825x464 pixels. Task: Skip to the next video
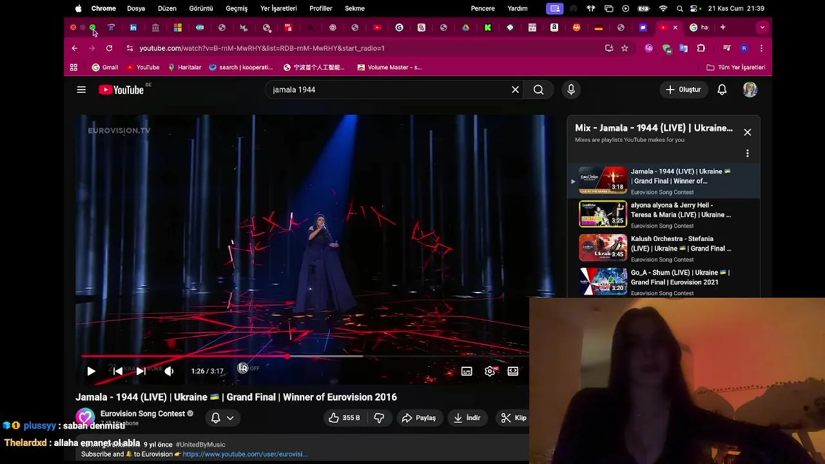click(x=141, y=371)
